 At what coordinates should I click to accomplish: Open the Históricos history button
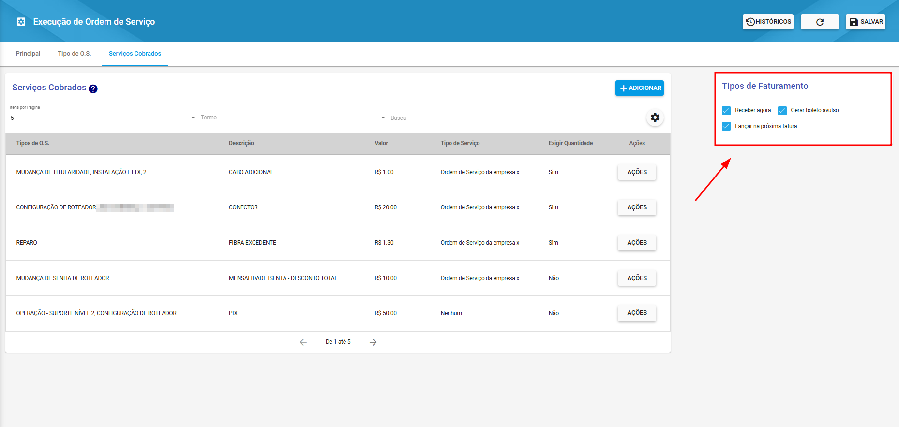pyautogui.click(x=768, y=22)
